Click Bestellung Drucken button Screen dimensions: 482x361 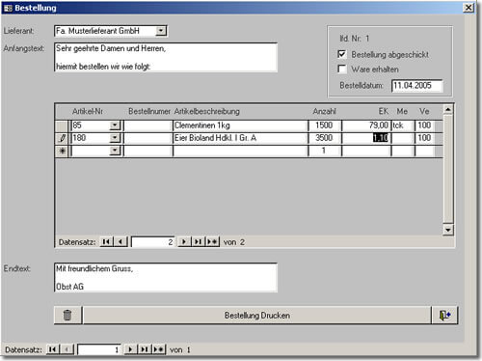[257, 315]
